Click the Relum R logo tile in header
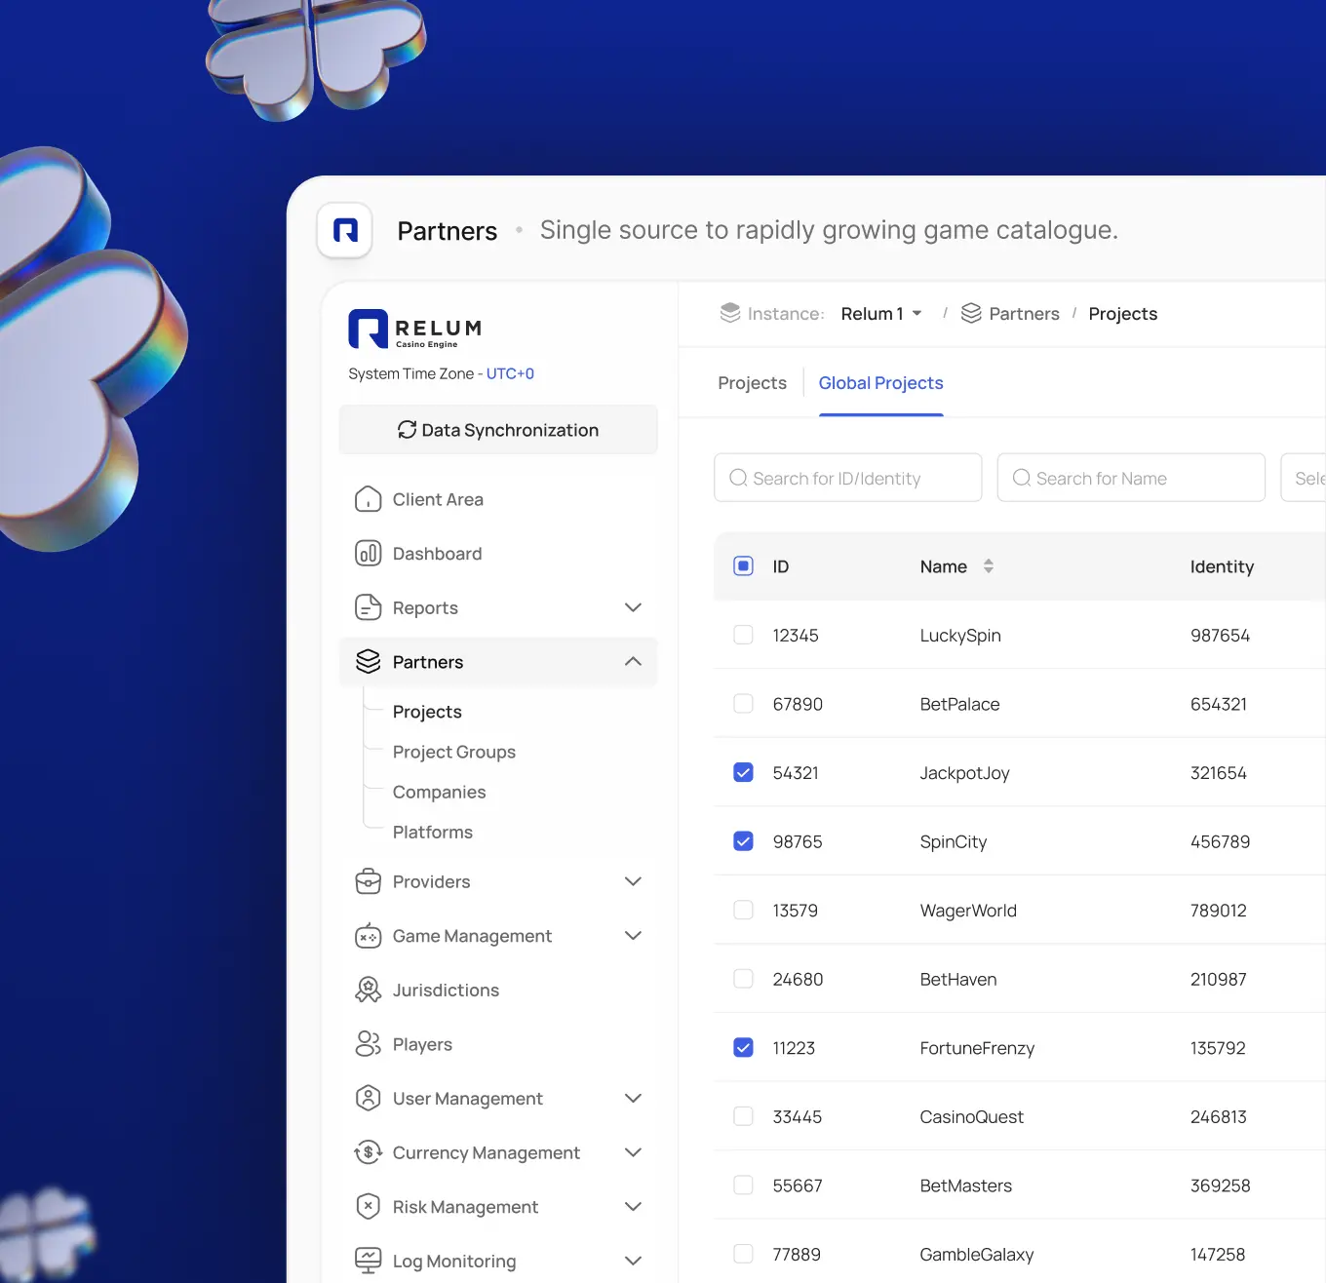 345,230
